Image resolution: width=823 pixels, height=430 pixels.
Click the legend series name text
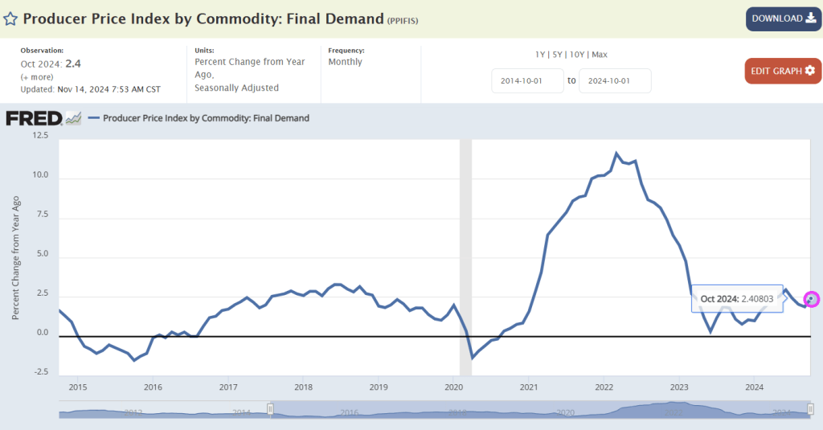click(x=207, y=118)
